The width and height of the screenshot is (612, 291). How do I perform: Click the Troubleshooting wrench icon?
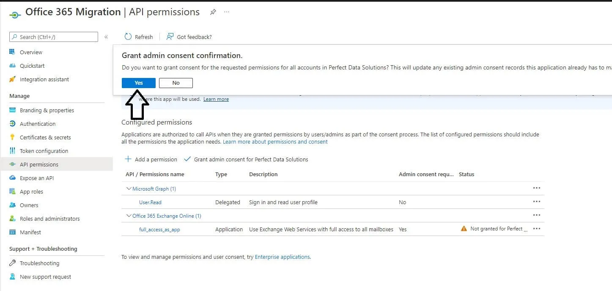(x=12, y=263)
